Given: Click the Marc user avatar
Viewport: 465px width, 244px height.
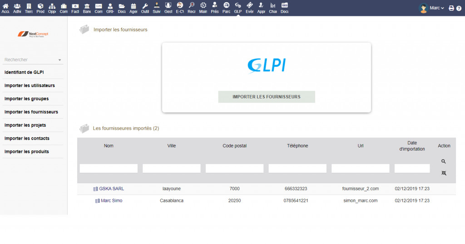Looking at the screenshot, I should click(x=424, y=8).
